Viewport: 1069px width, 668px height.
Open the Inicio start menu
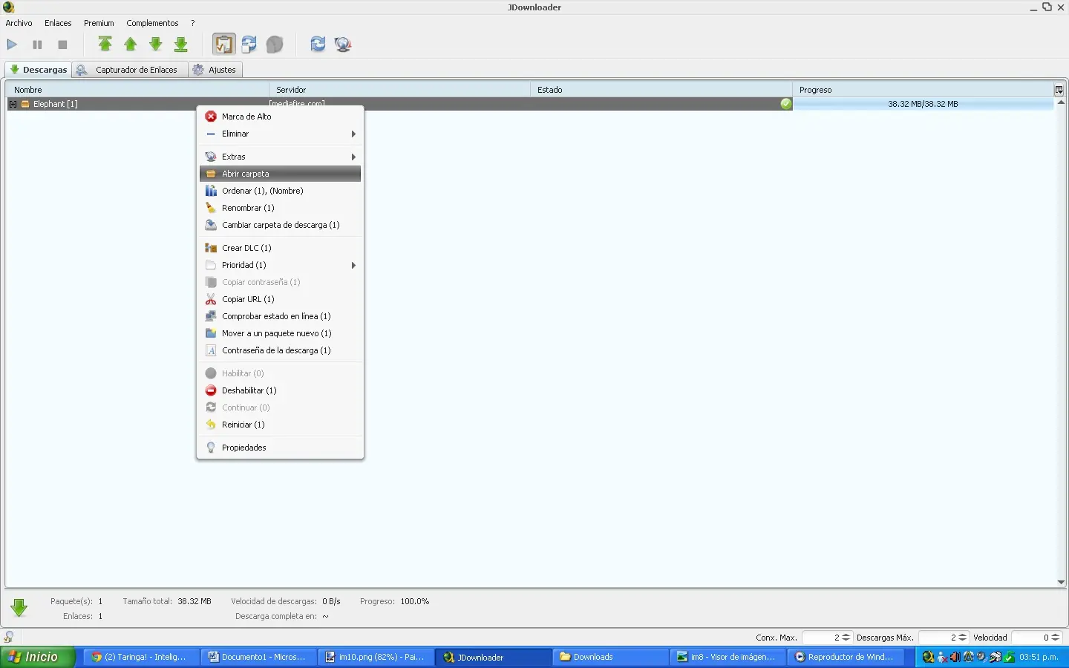click(x=38, y=657)
